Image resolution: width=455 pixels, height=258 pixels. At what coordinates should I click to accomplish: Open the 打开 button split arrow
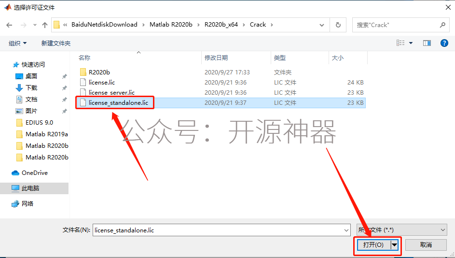click(394, 245)
